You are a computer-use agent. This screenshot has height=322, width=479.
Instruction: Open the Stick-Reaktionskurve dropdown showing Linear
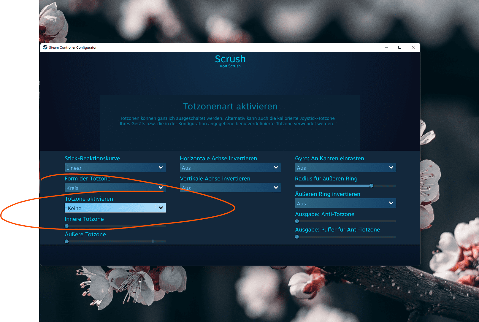point(115,168)
